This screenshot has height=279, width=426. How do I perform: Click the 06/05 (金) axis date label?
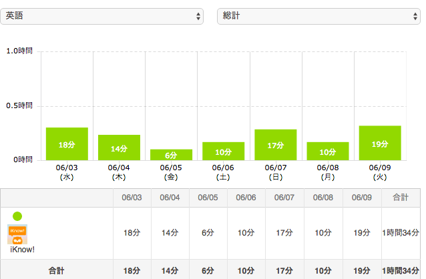tap(171, 173)
